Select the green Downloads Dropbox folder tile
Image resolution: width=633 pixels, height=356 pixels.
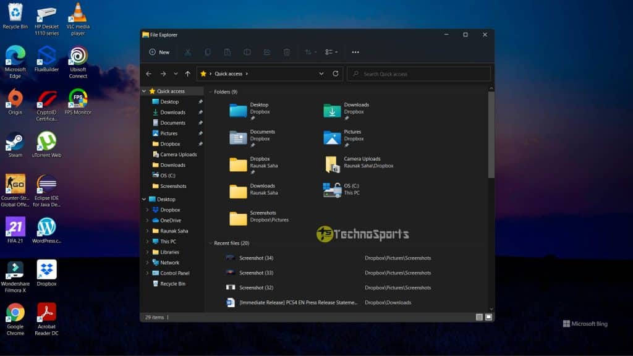coord(346,111)
